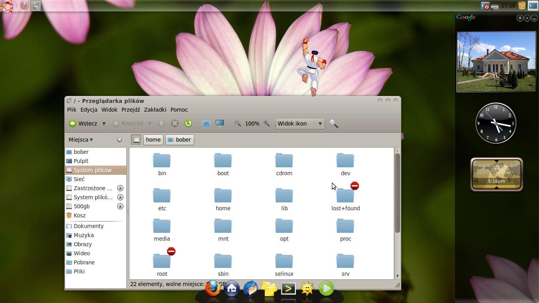Image resolution: width=539 pixels, height=303 pixels.
Task: Click the search magnifier icon in toolbar
Action: 333,123
